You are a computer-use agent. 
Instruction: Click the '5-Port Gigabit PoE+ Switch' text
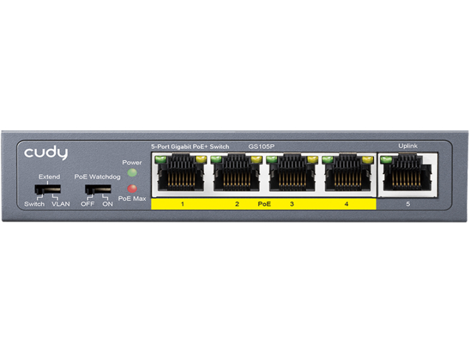190,146
